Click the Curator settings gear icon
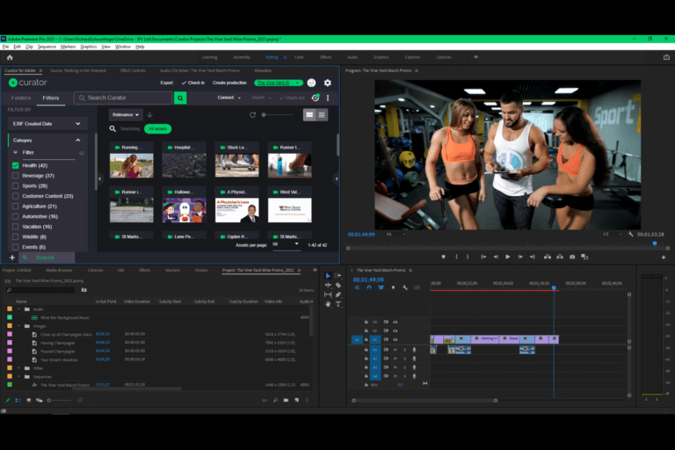Screen dimensions: 675x450 pyautogui.click(x=328, y=83)
